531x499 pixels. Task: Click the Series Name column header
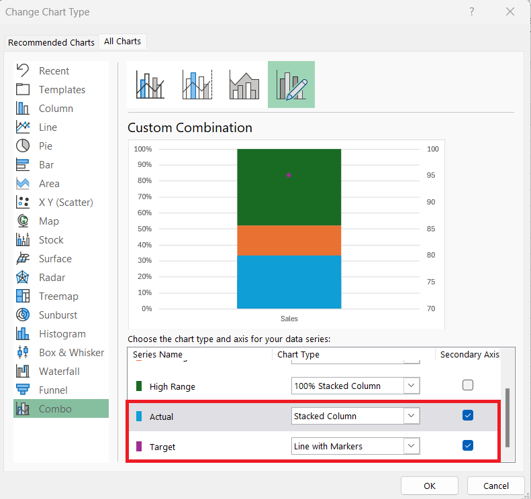pos(158,354)
